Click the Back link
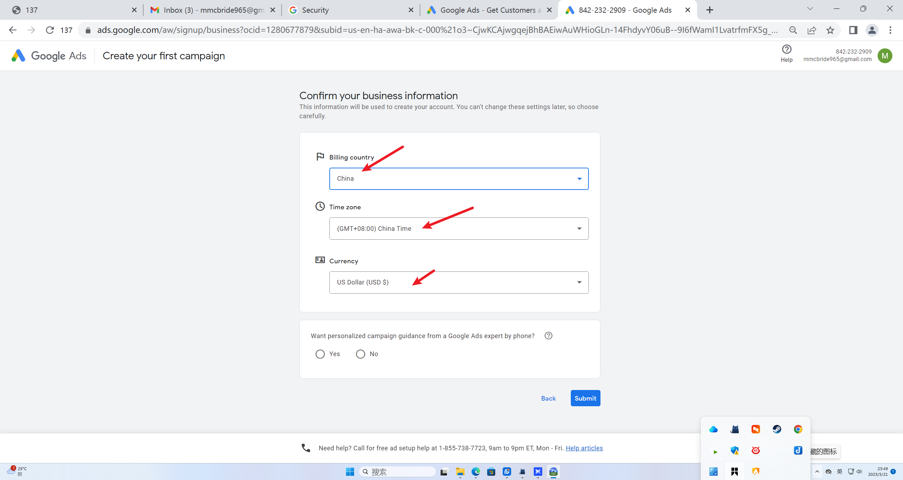Screen dimensions: 903x480 [x=548, y=398]
